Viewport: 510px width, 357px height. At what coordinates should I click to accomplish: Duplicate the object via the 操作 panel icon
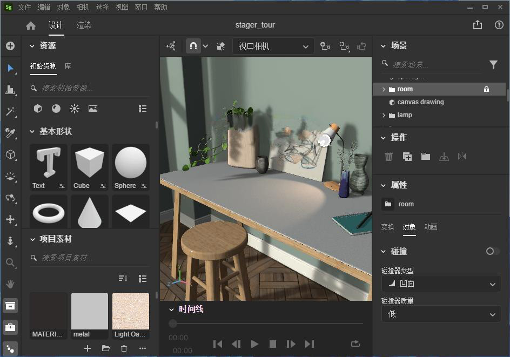click(x=407, y=156)
